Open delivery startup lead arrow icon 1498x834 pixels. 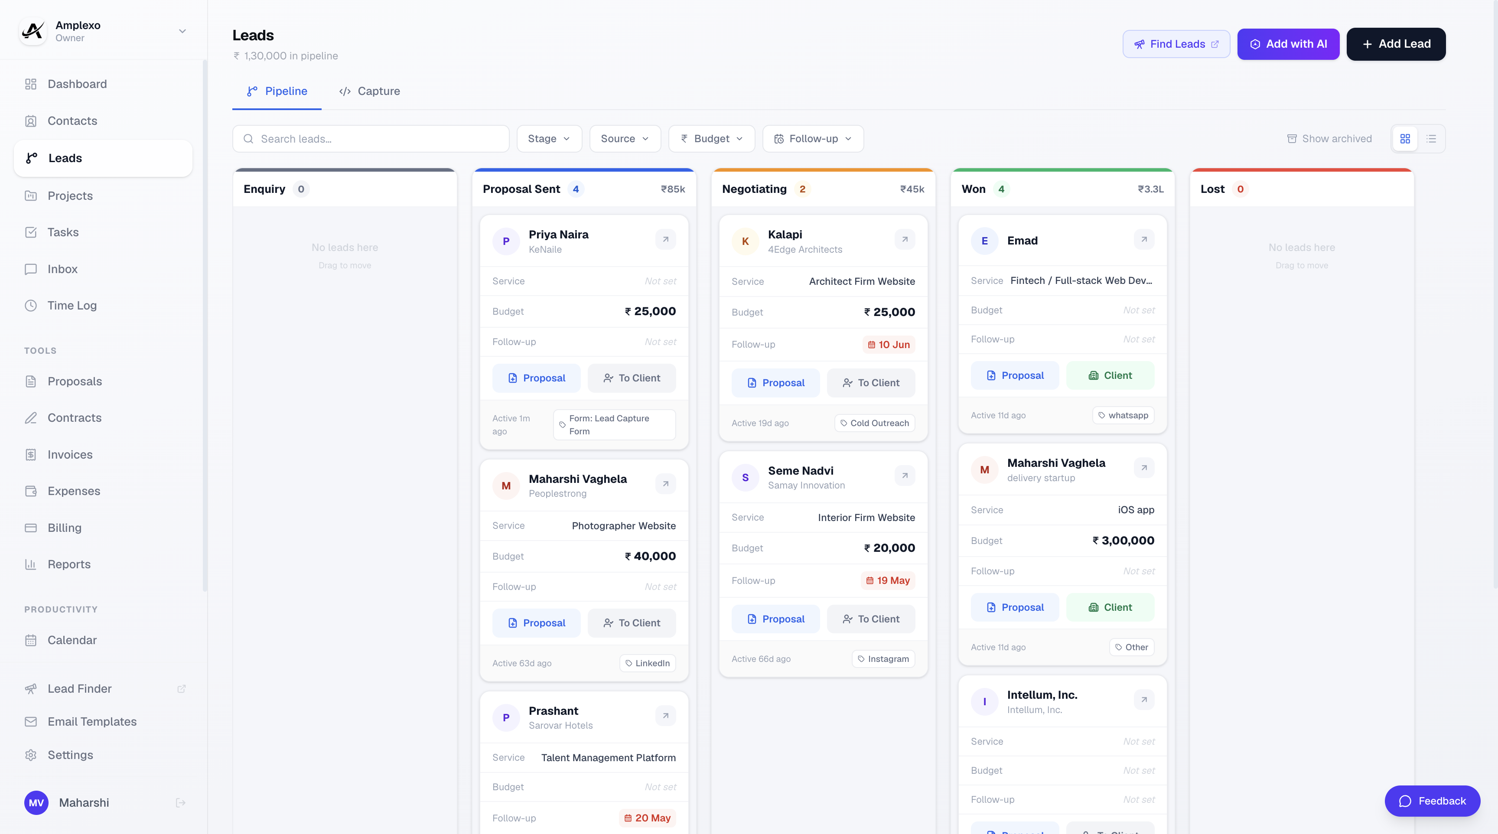pyautogui.click(x=1144, y=468)
